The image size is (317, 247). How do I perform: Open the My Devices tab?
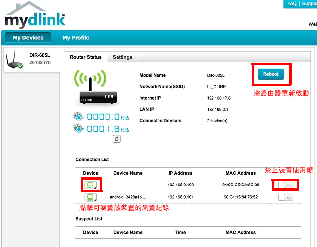pos(28,38)
